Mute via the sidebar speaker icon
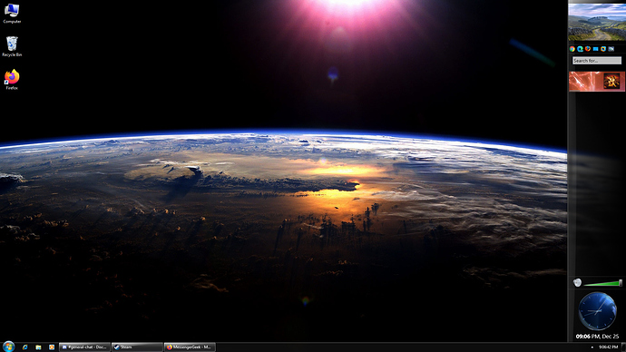This screenshot has width=626, height=352. (577, 283)
